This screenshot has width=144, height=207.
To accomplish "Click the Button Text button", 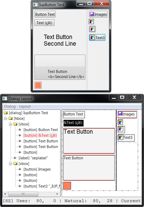I will [x=45, y=14].
